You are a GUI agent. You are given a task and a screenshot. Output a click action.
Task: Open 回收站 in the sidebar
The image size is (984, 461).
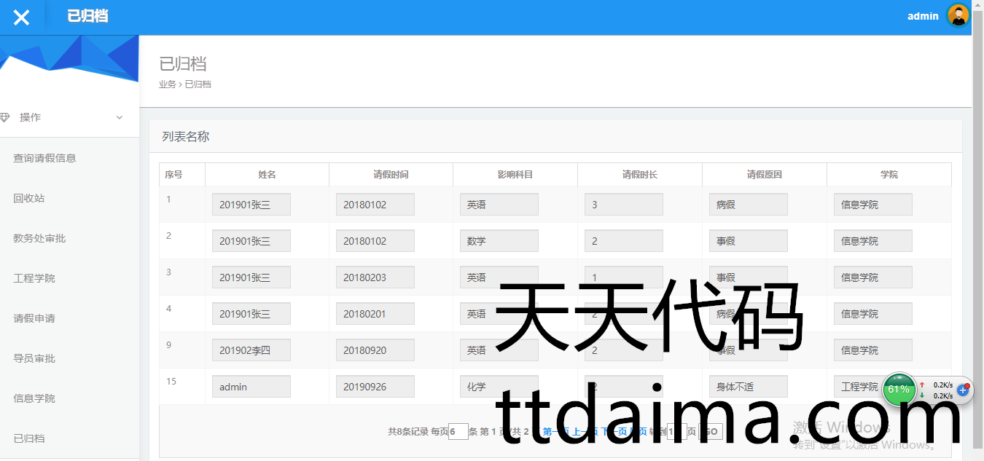point(28,198)
